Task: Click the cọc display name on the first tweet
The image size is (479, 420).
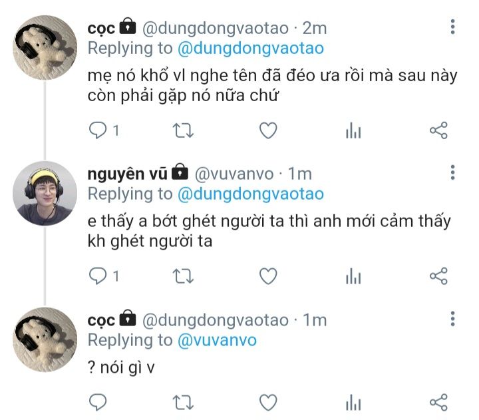Action: click(101, 28)
